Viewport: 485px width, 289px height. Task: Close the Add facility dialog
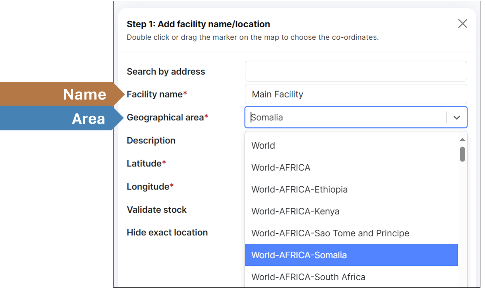[x=462, y=24]
